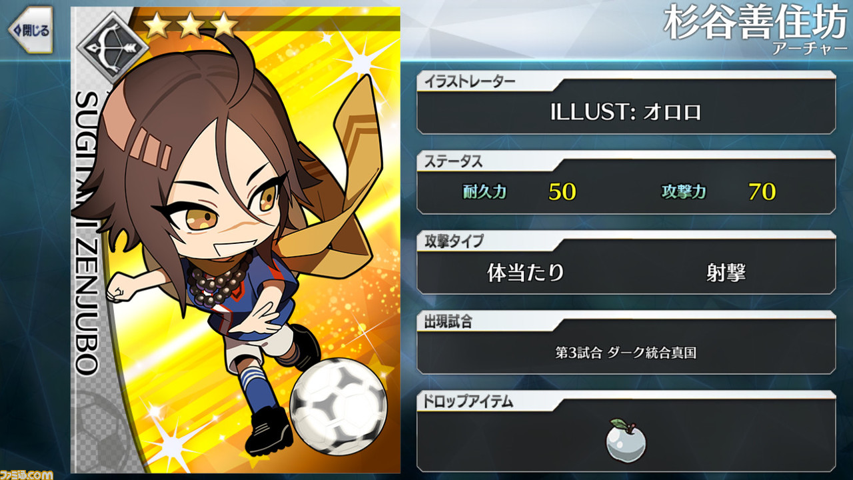This screenshot has height=480, width=853.
Task: Click the first gold star
Action: pos(157,25)
